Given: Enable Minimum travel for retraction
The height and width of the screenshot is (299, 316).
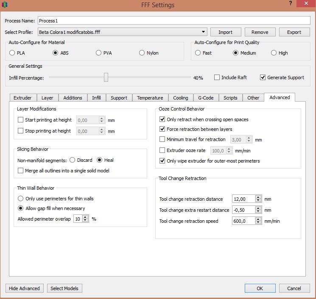Looking at the screenshot, I should coord(162,139).
